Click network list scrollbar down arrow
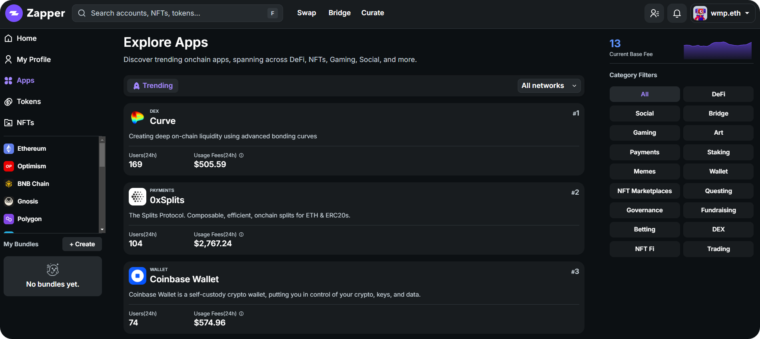The height and width of the screenshot is (339, 760). click(102, 229)
